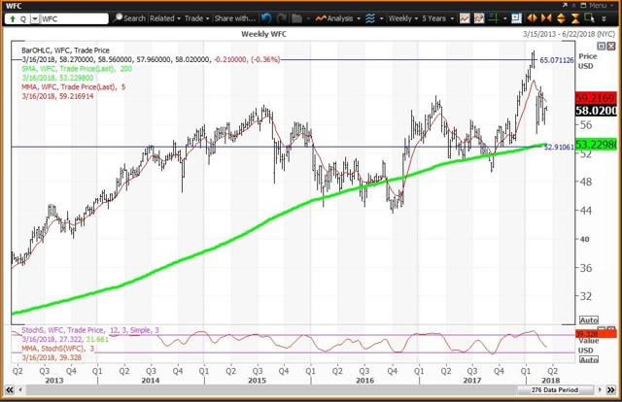Click the blue wavy lines chart type icon
The width and height of the screenshot is (622, 402).
click(370, 18)
